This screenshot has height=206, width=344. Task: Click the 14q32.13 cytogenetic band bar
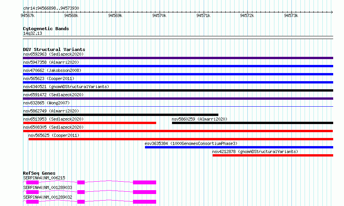178,37
